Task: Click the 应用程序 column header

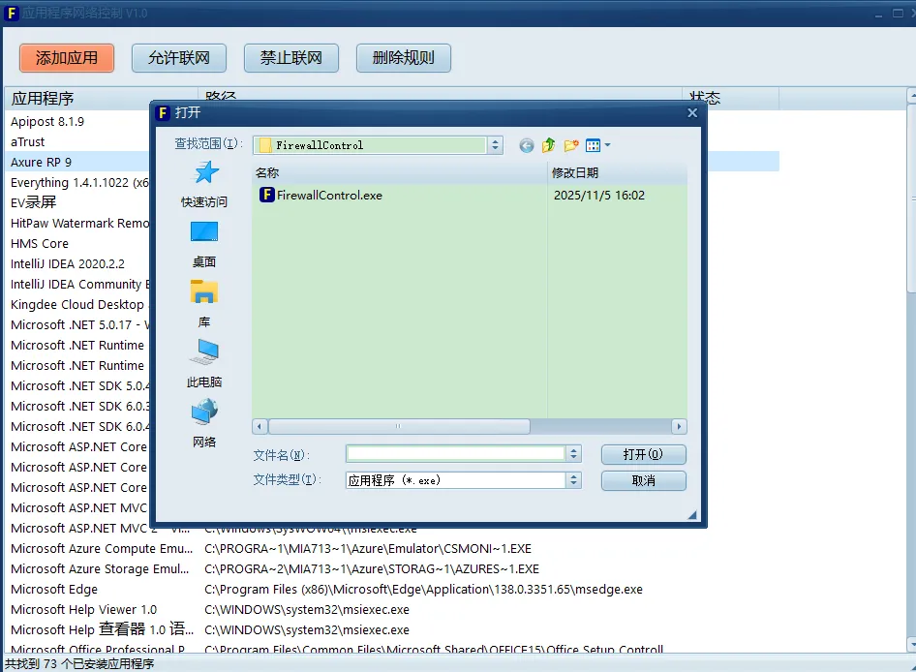Action: pos(102,98)
